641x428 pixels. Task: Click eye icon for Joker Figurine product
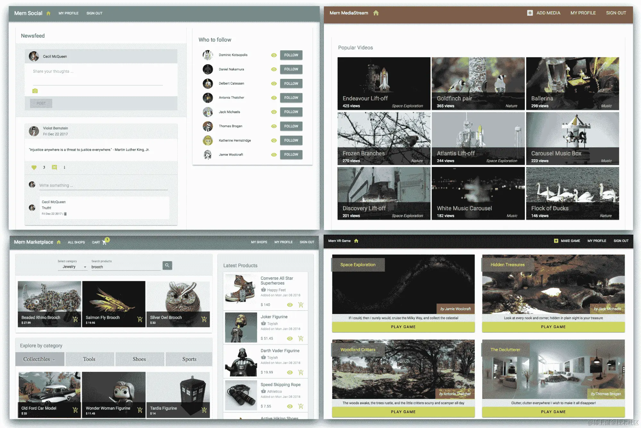[290, 339]
